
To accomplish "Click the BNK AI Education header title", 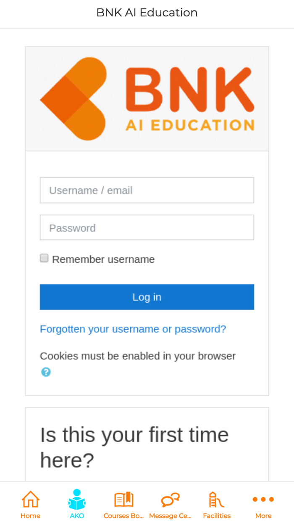I will 147,13.
